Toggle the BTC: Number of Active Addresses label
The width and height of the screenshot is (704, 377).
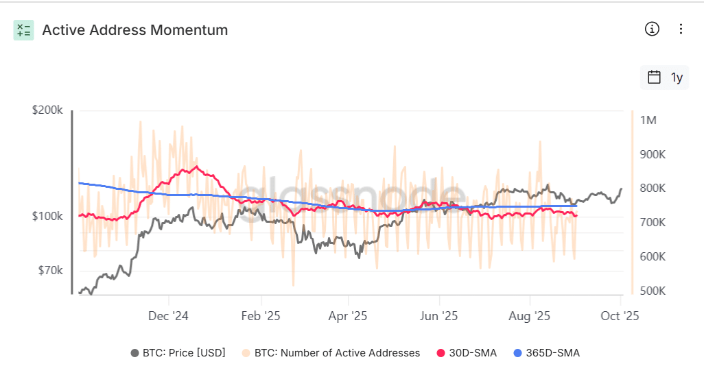click(337, 353)
